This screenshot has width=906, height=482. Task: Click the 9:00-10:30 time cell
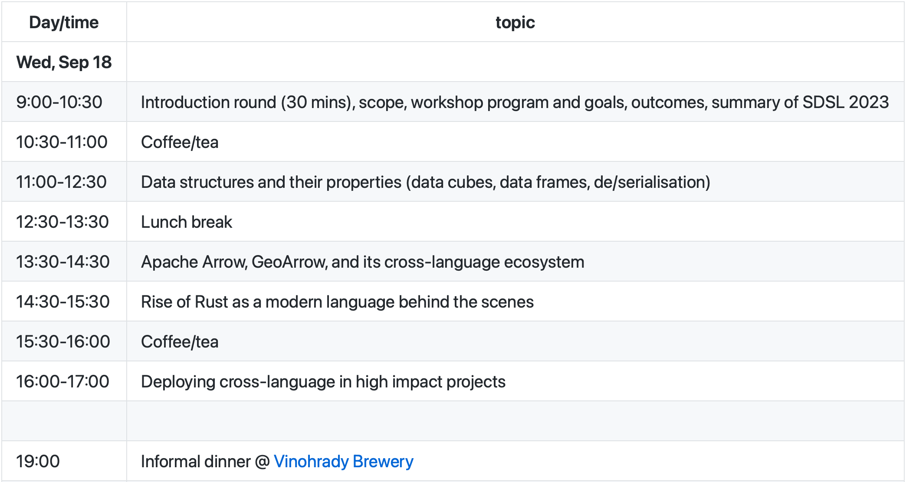click(59, 102)
